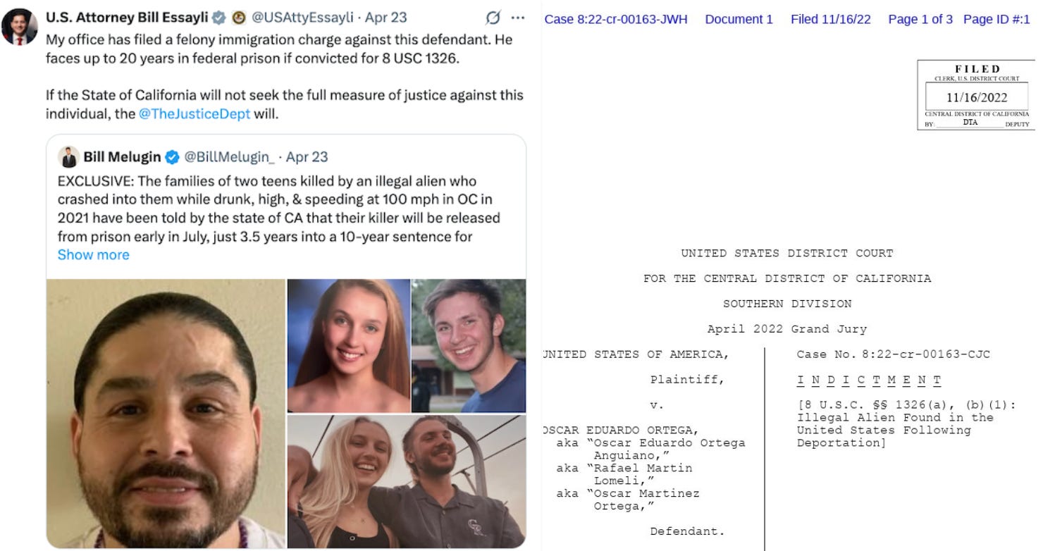The height and width of the screenshot is (551, 1043).
Task: Open the @TheJusticeDept mention link
Action: [195, 113]
